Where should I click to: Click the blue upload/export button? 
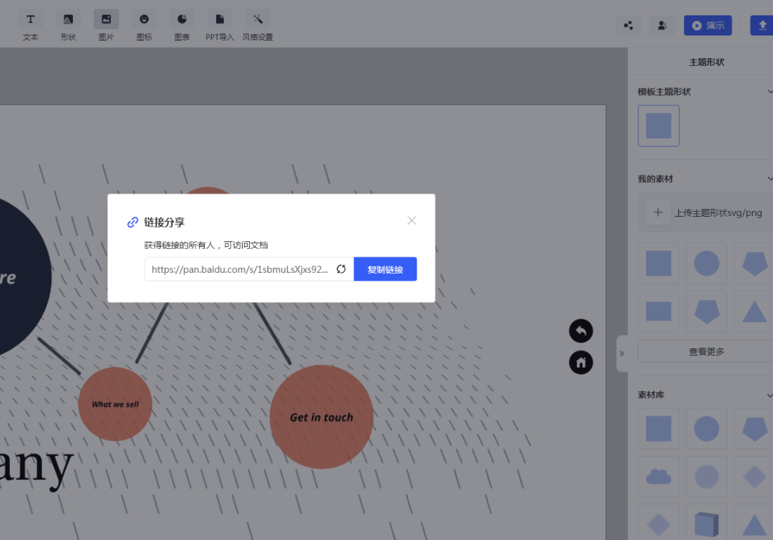point(762,26)
